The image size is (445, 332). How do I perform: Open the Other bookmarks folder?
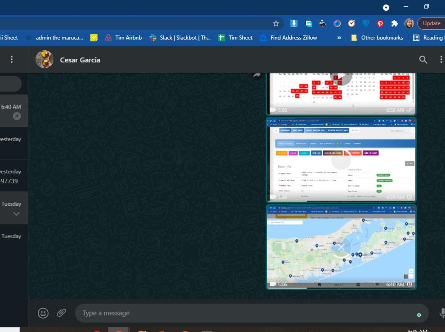tap(377, 38)
